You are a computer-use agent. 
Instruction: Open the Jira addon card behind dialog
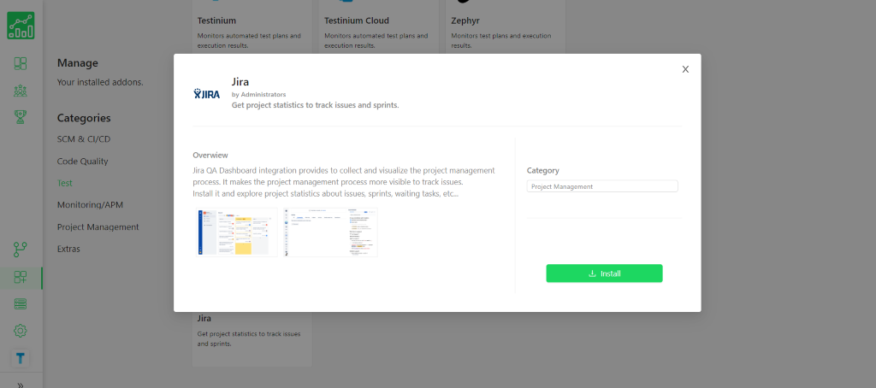[252, 338]
